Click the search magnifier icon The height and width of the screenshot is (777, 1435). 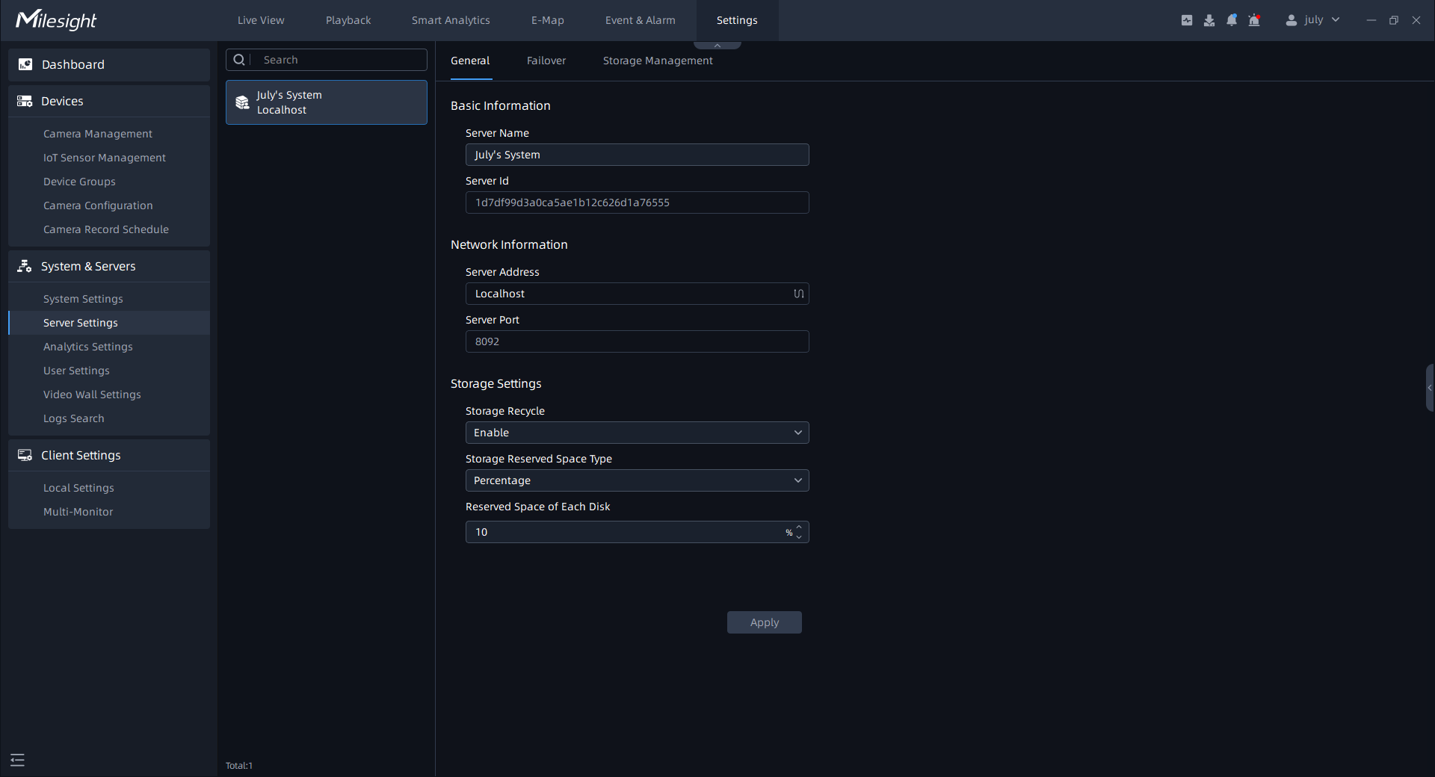coord(239,60)
